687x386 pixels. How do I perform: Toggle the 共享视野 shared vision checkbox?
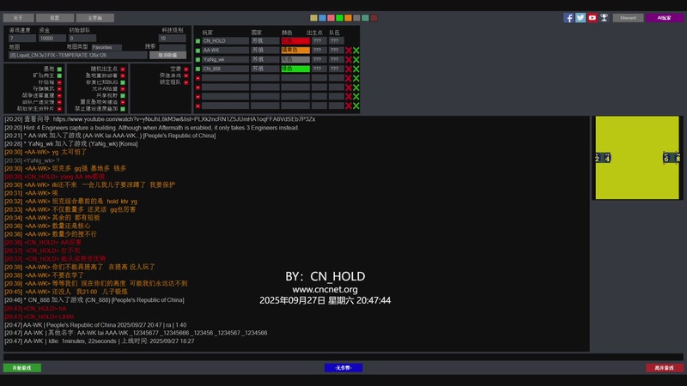[x=123, y=95]
